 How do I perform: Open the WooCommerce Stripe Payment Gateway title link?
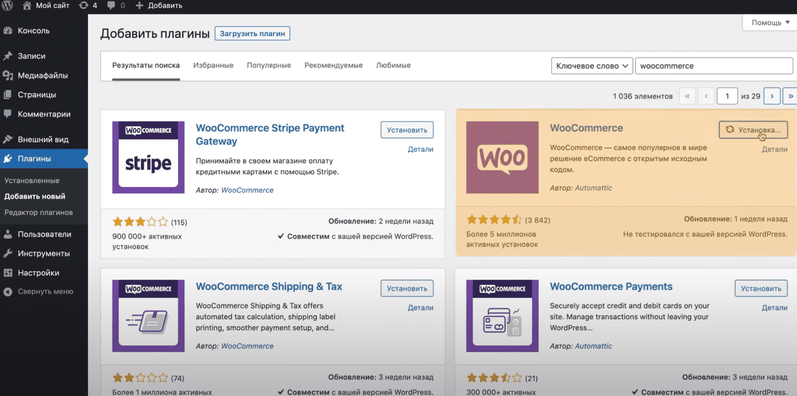coord(270,134)
